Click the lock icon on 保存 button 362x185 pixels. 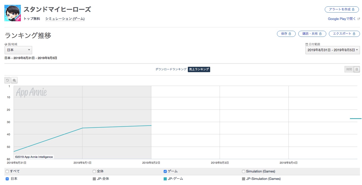pos(290,34)
